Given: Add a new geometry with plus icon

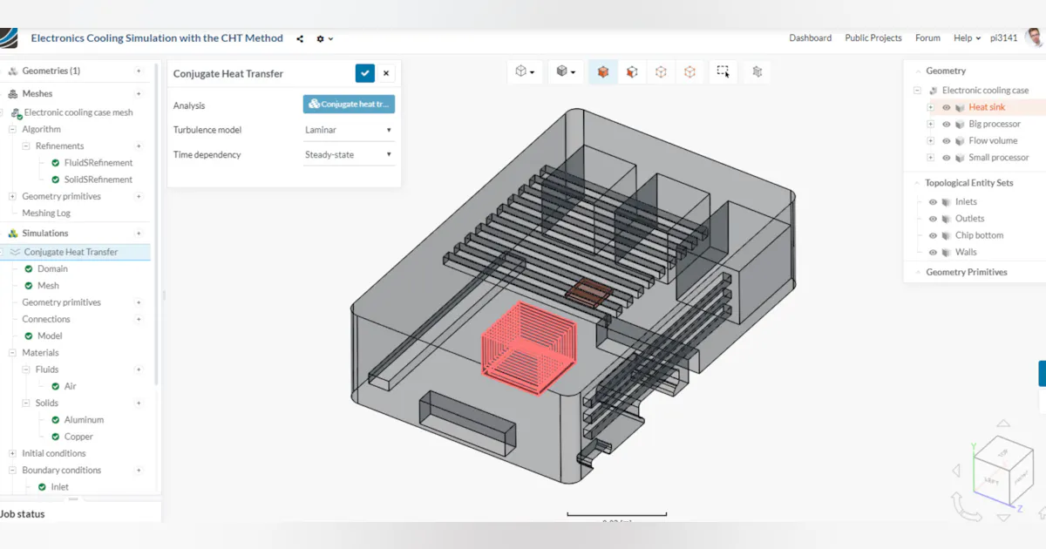Looking at the screenshot, I should click(139, 71).
